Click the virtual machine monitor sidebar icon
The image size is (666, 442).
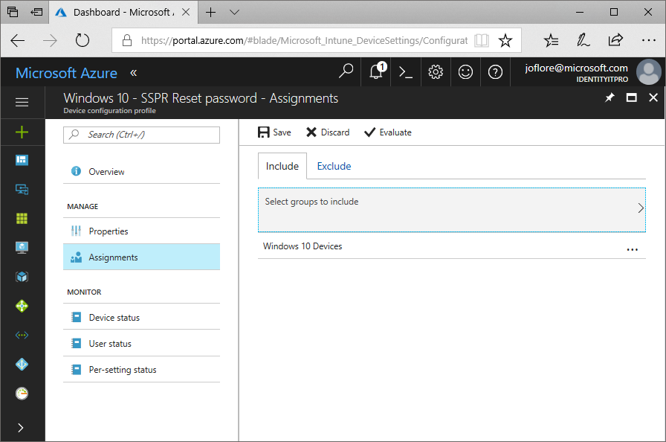pos(22,247)
